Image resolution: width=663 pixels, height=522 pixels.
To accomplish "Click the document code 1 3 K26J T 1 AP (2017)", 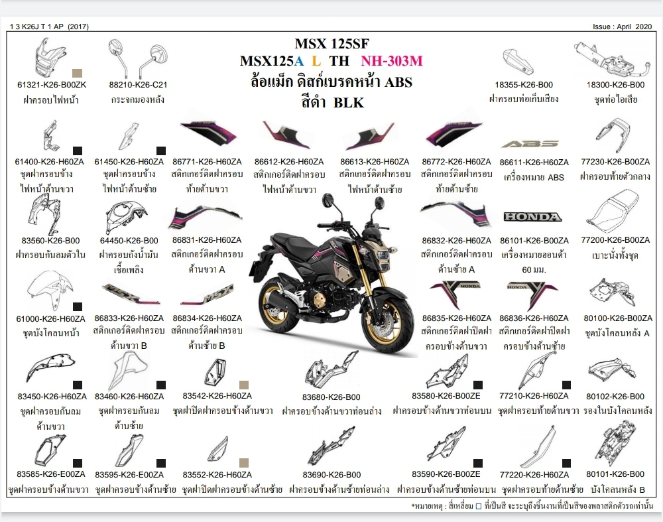I will pyautogui.click(x=50, y=27).
